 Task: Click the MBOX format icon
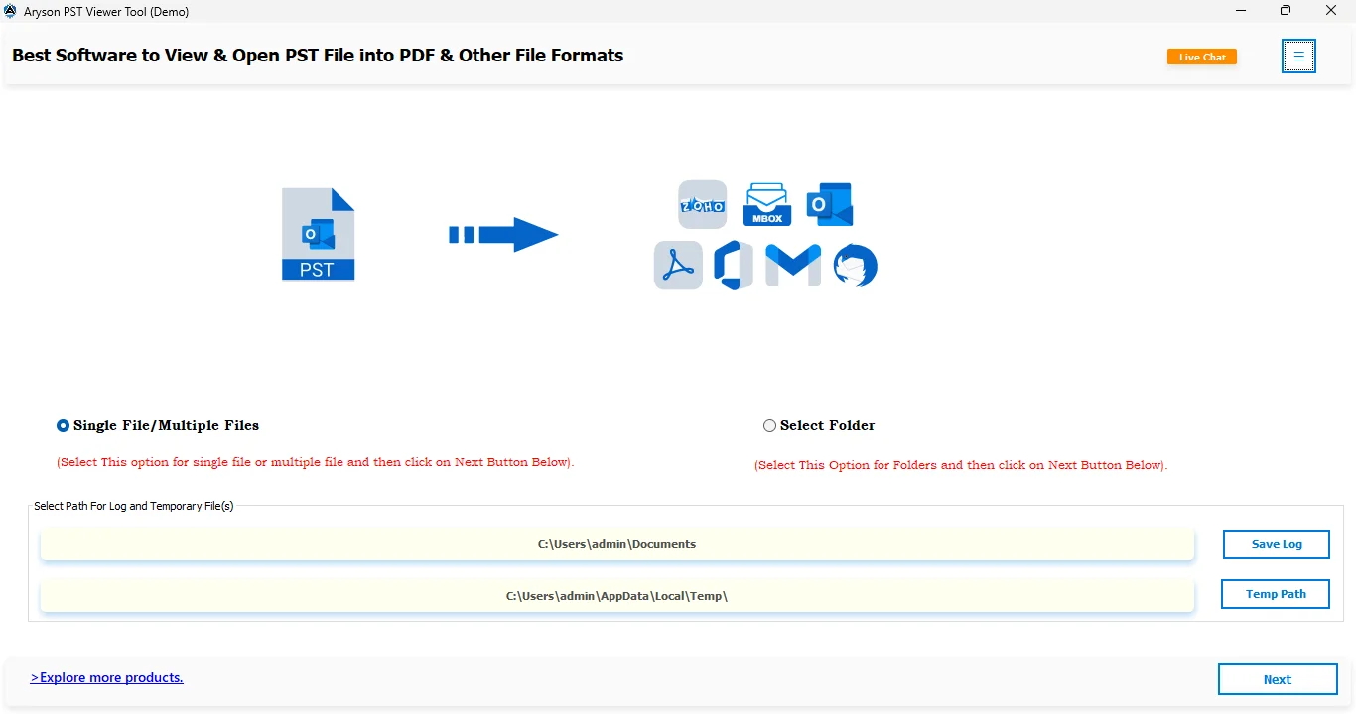766,204
